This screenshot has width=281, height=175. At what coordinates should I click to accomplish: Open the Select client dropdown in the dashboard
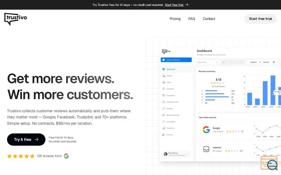pyautogui.click(x=207, y=62)
